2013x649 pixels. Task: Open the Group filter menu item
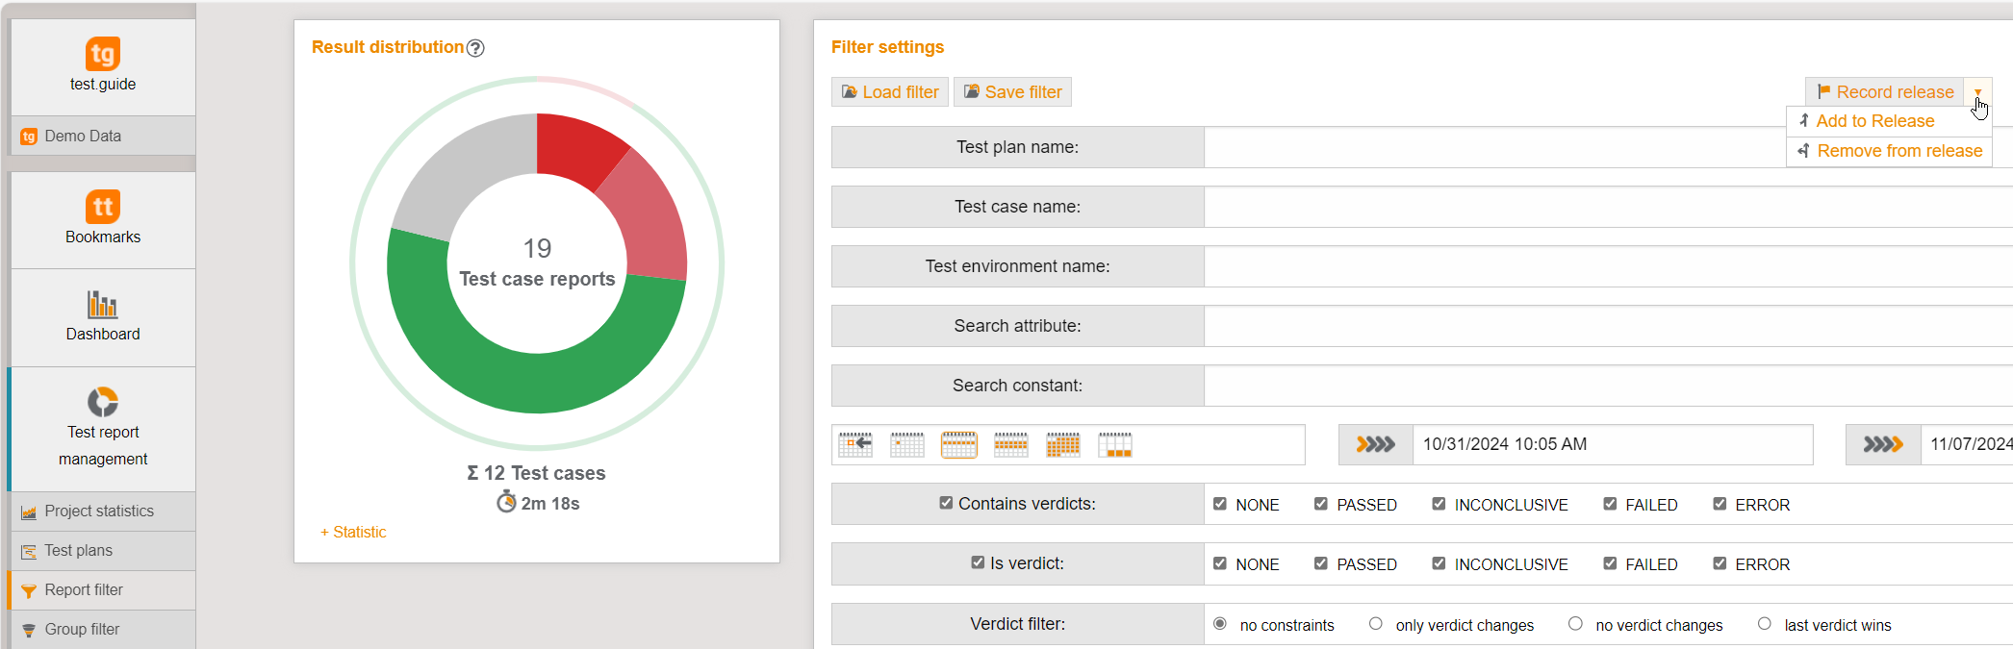point(103,630)
